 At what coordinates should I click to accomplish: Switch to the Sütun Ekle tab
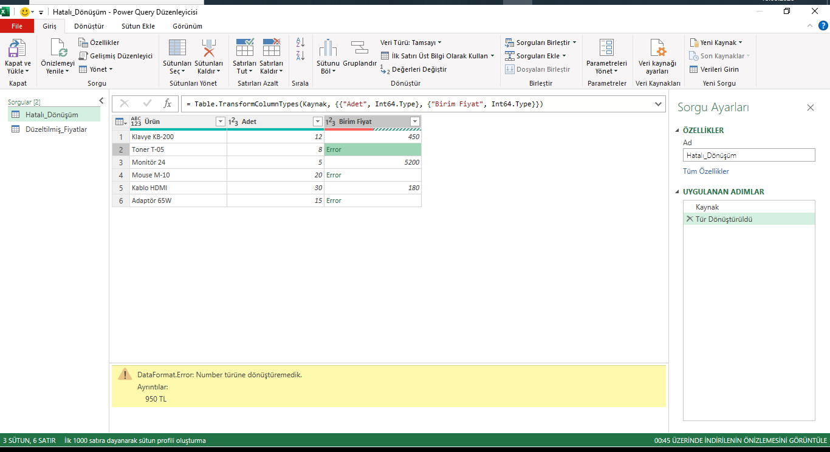click(138, 26)
